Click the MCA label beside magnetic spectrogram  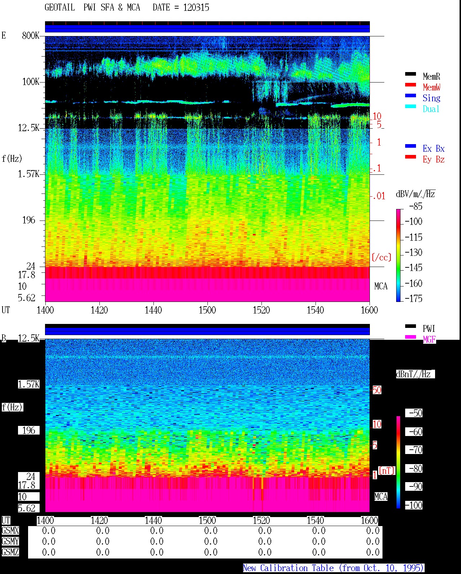coord(381,497)
